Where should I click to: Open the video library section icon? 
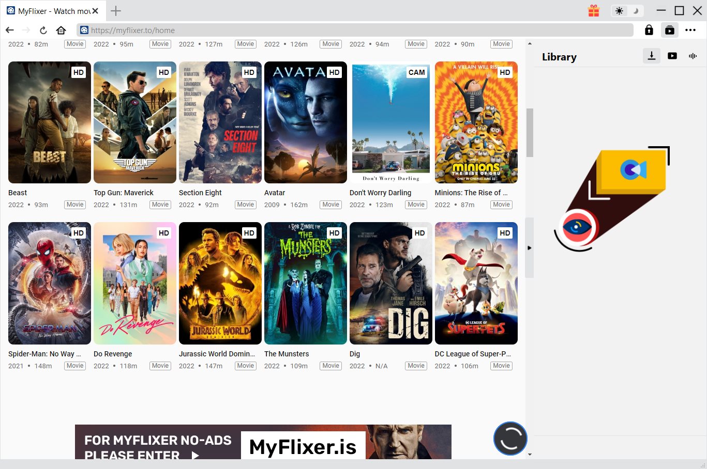pyautogui.click(x=672, y=56)
